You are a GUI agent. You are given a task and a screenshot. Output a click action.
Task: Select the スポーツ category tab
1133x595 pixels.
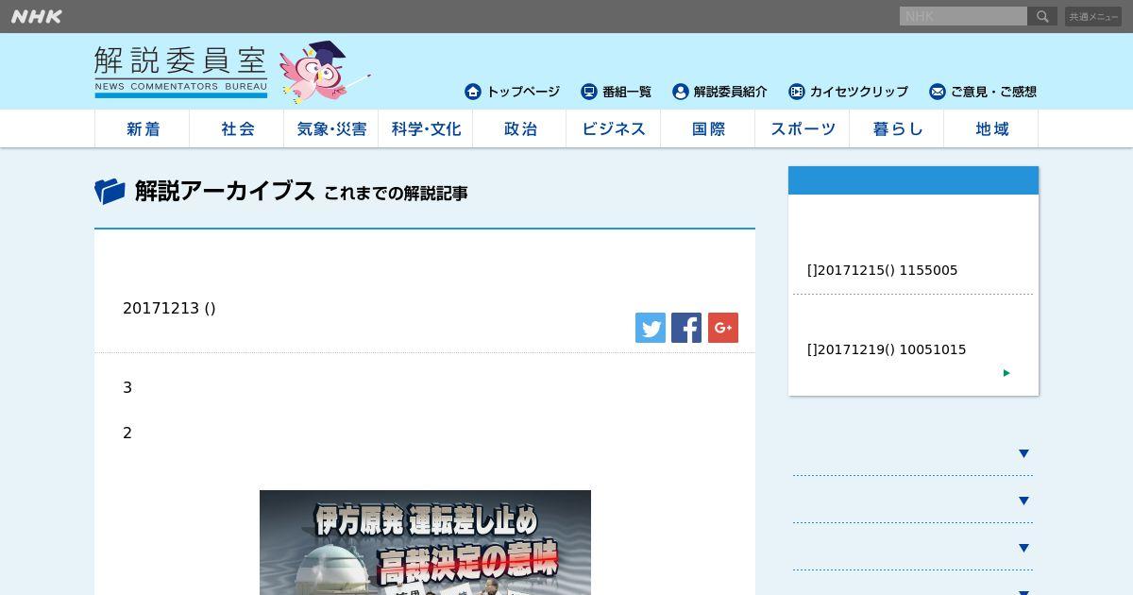[x=803, y=128]
